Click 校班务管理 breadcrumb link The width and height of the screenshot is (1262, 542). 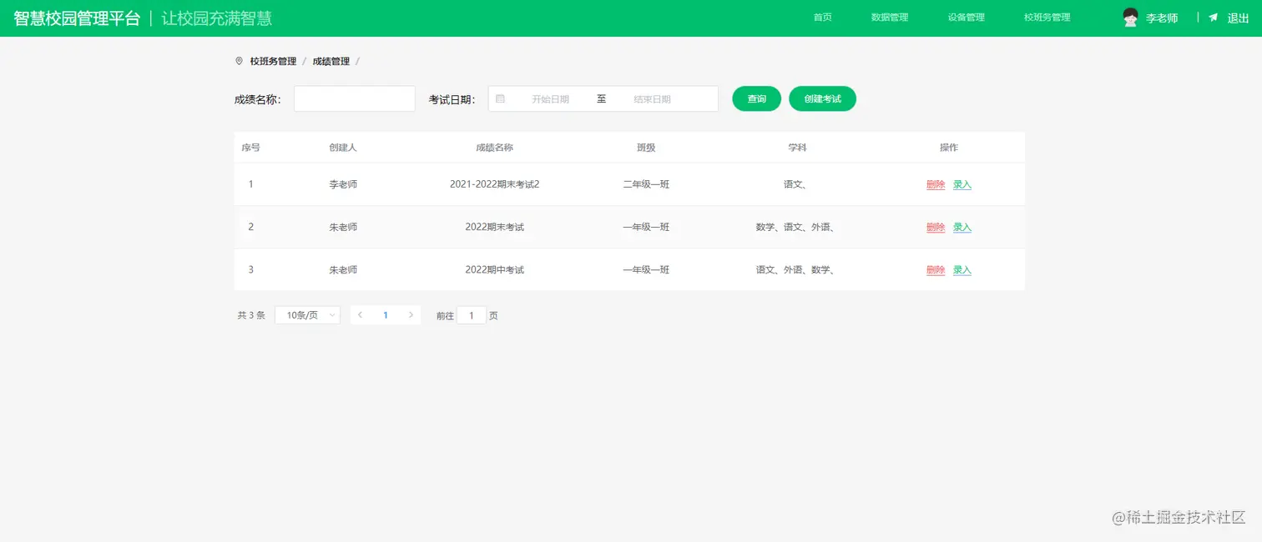[x=273, y=61]
